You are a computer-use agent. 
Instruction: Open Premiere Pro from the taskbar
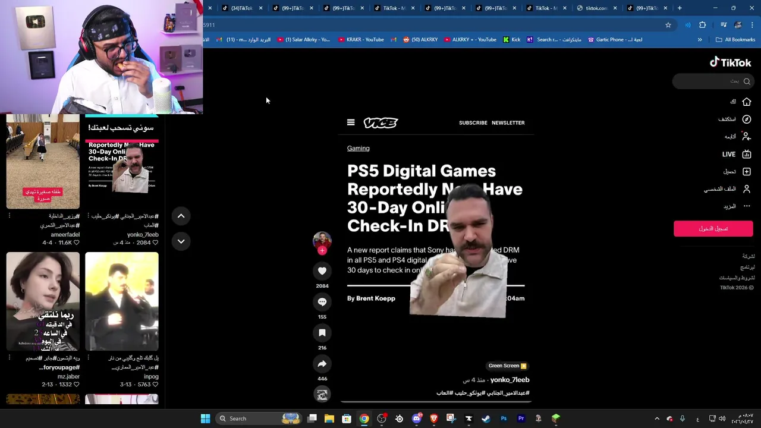tap(521, 418)
